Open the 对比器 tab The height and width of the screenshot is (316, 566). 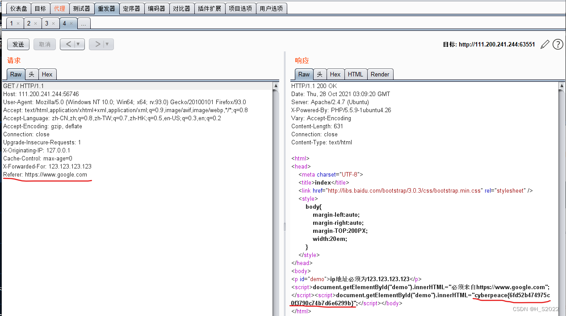click(x=182, y=8)
